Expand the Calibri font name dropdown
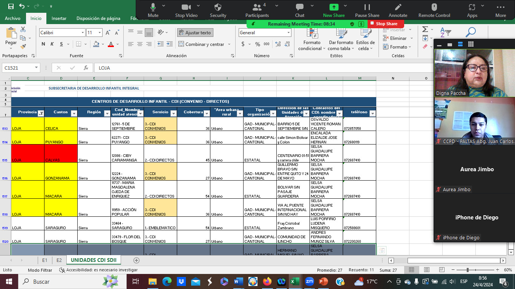 83,33
